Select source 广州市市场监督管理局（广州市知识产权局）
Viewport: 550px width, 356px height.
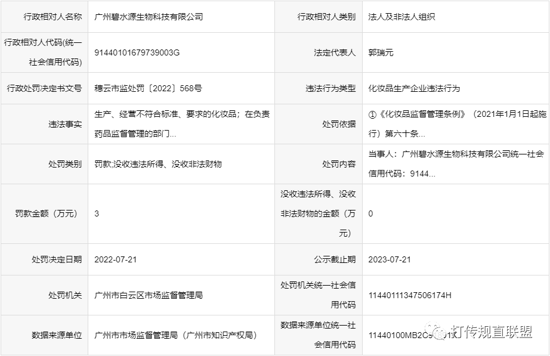[x=176, y=335]
